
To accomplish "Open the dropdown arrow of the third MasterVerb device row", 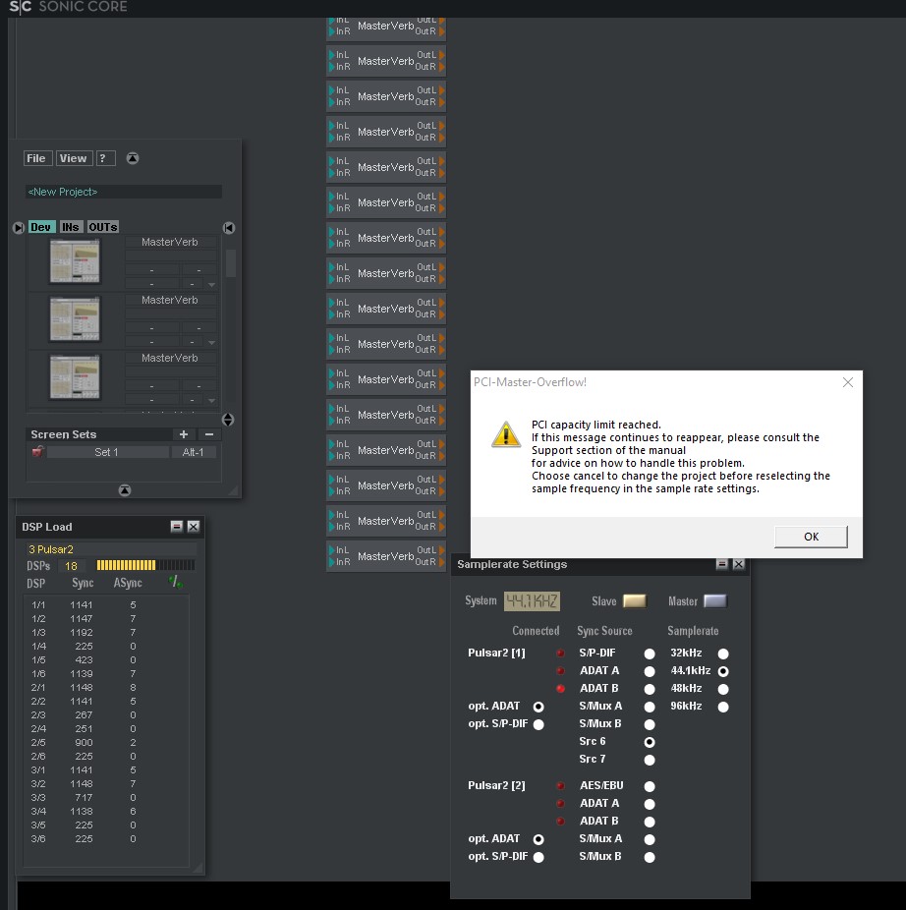I will click(x=212, y=400).
